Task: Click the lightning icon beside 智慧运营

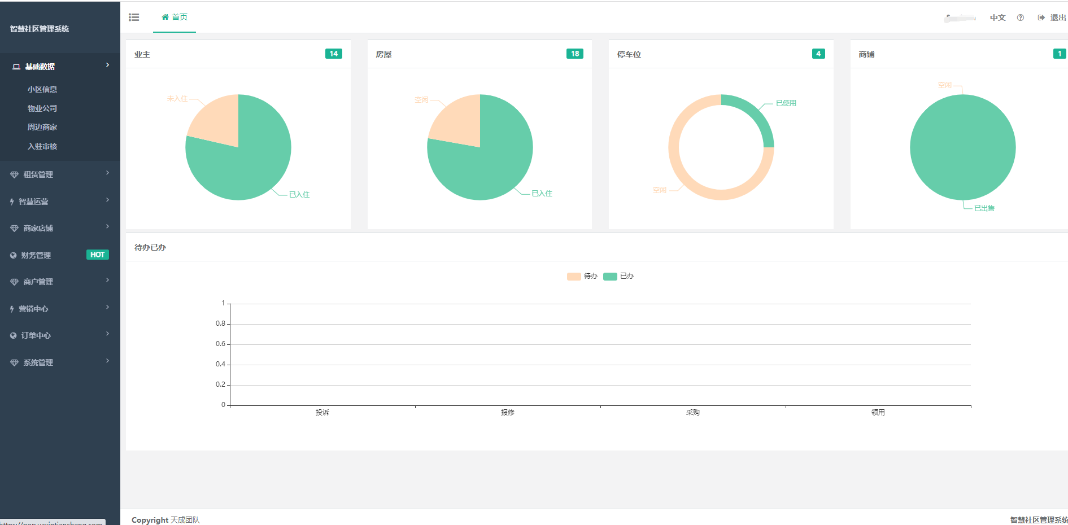Action: pyautogui.click(x=12, y=202)
